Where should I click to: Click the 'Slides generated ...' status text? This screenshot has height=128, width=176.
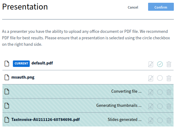(124, 120)
